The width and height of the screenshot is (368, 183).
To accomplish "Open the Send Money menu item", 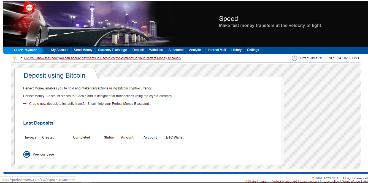I will pos(83,50).
